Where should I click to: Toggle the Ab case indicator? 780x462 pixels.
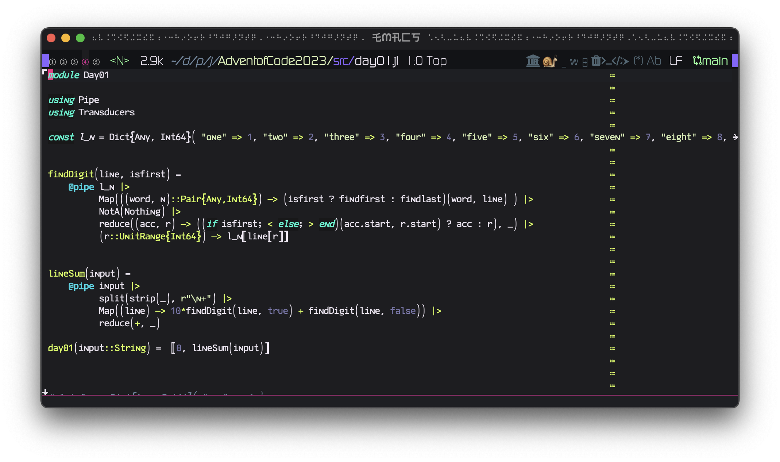coord(654,61)
